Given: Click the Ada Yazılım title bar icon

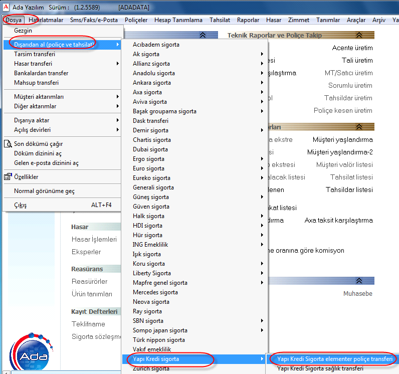Looking at the screenshot, I should (x=6, y=8).
